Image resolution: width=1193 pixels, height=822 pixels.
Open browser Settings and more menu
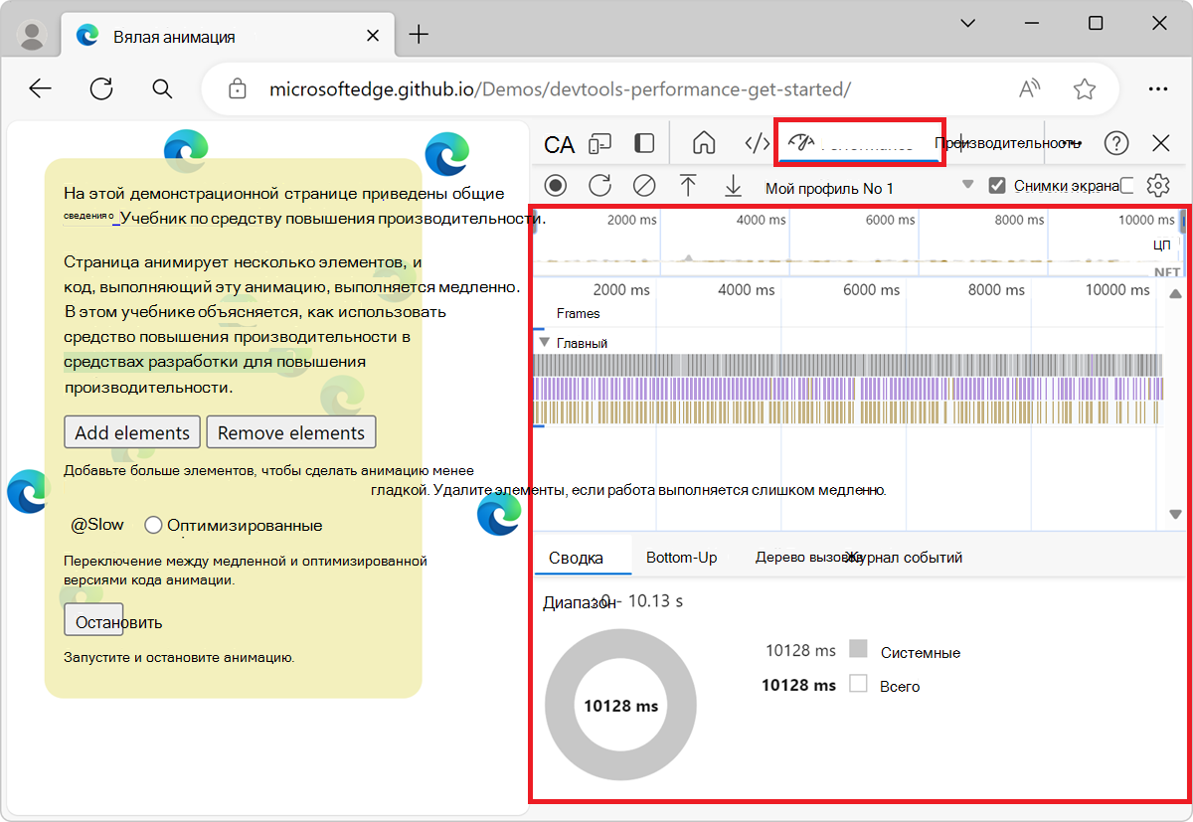(1157, 88)
